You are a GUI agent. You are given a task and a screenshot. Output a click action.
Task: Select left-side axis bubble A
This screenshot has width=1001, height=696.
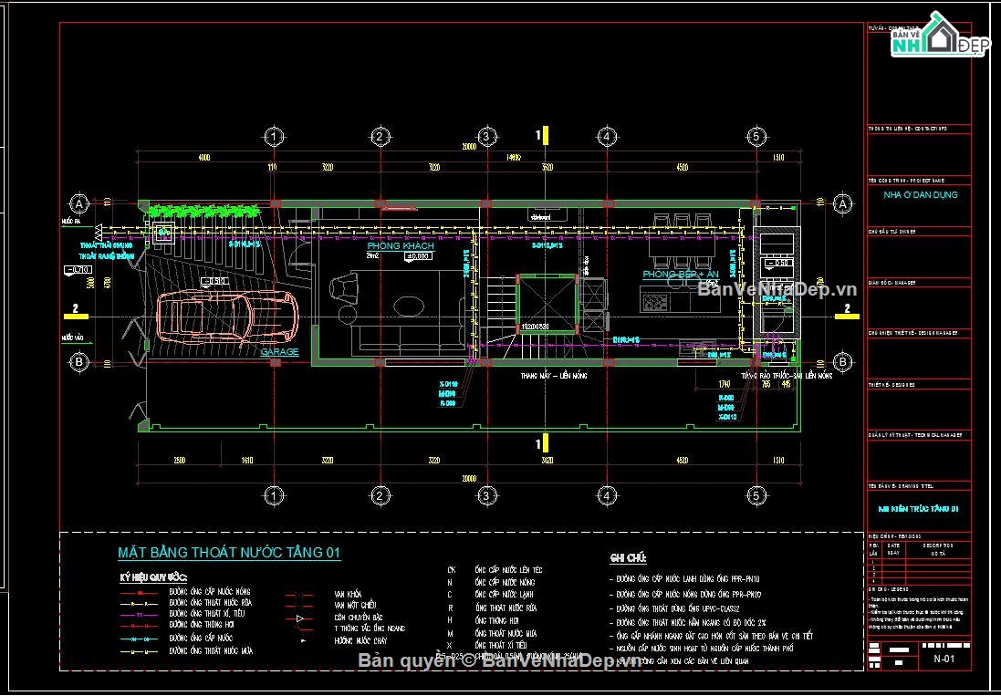pyautogui.click(x=78, y=203)
